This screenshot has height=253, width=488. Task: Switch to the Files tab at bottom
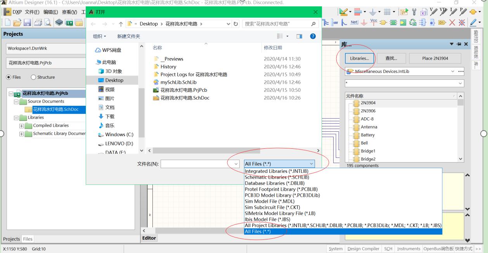(x=28, y=239)
